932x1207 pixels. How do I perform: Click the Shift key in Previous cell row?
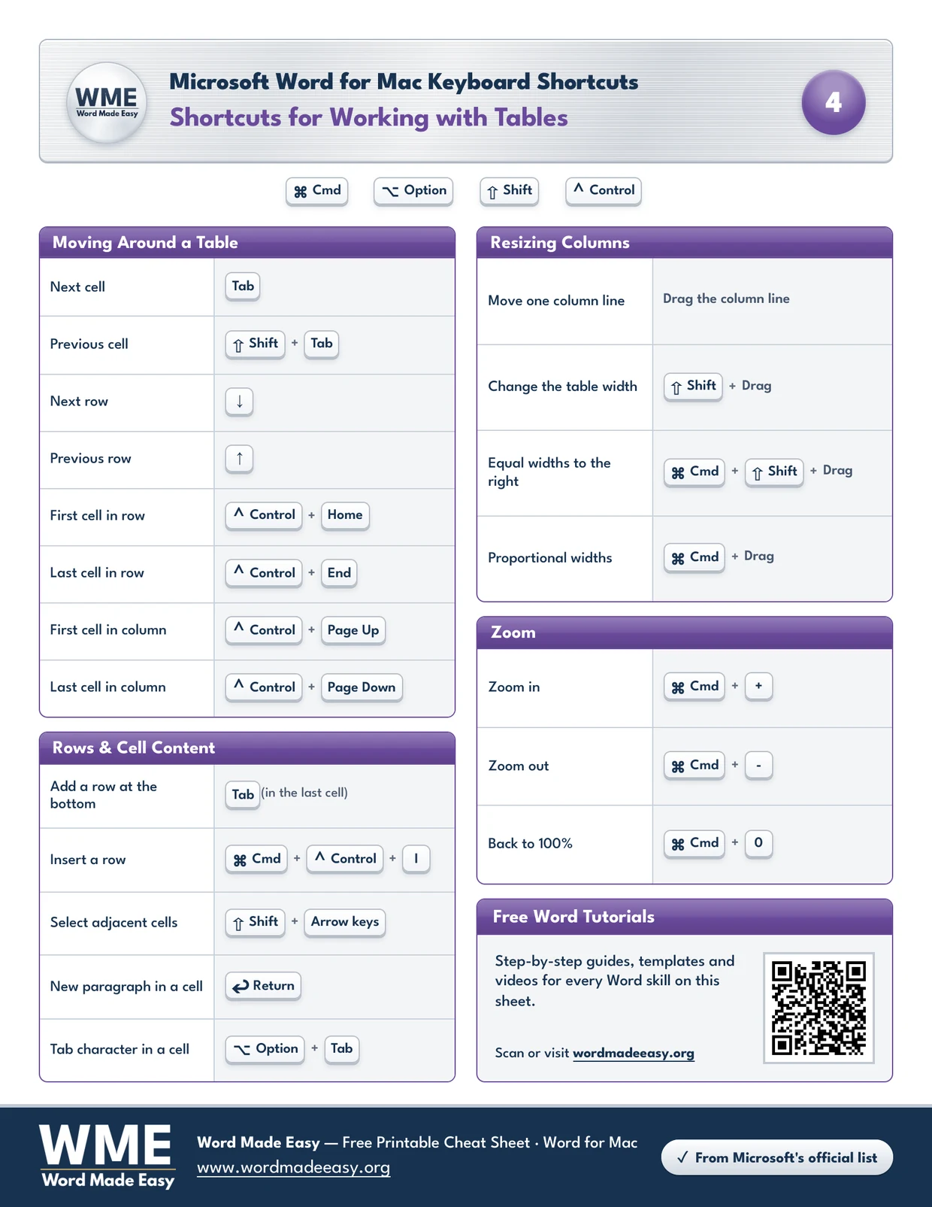point(255,344)
